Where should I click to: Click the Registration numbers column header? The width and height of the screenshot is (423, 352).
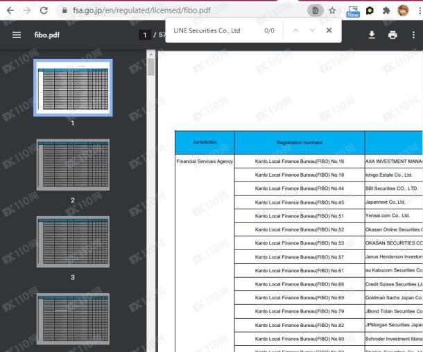[299, 143]
